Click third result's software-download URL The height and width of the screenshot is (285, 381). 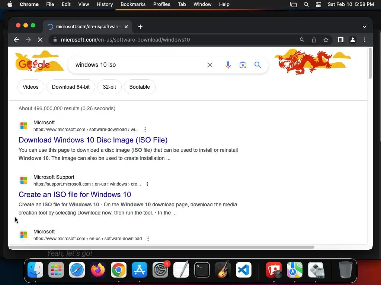coord(88,239)
